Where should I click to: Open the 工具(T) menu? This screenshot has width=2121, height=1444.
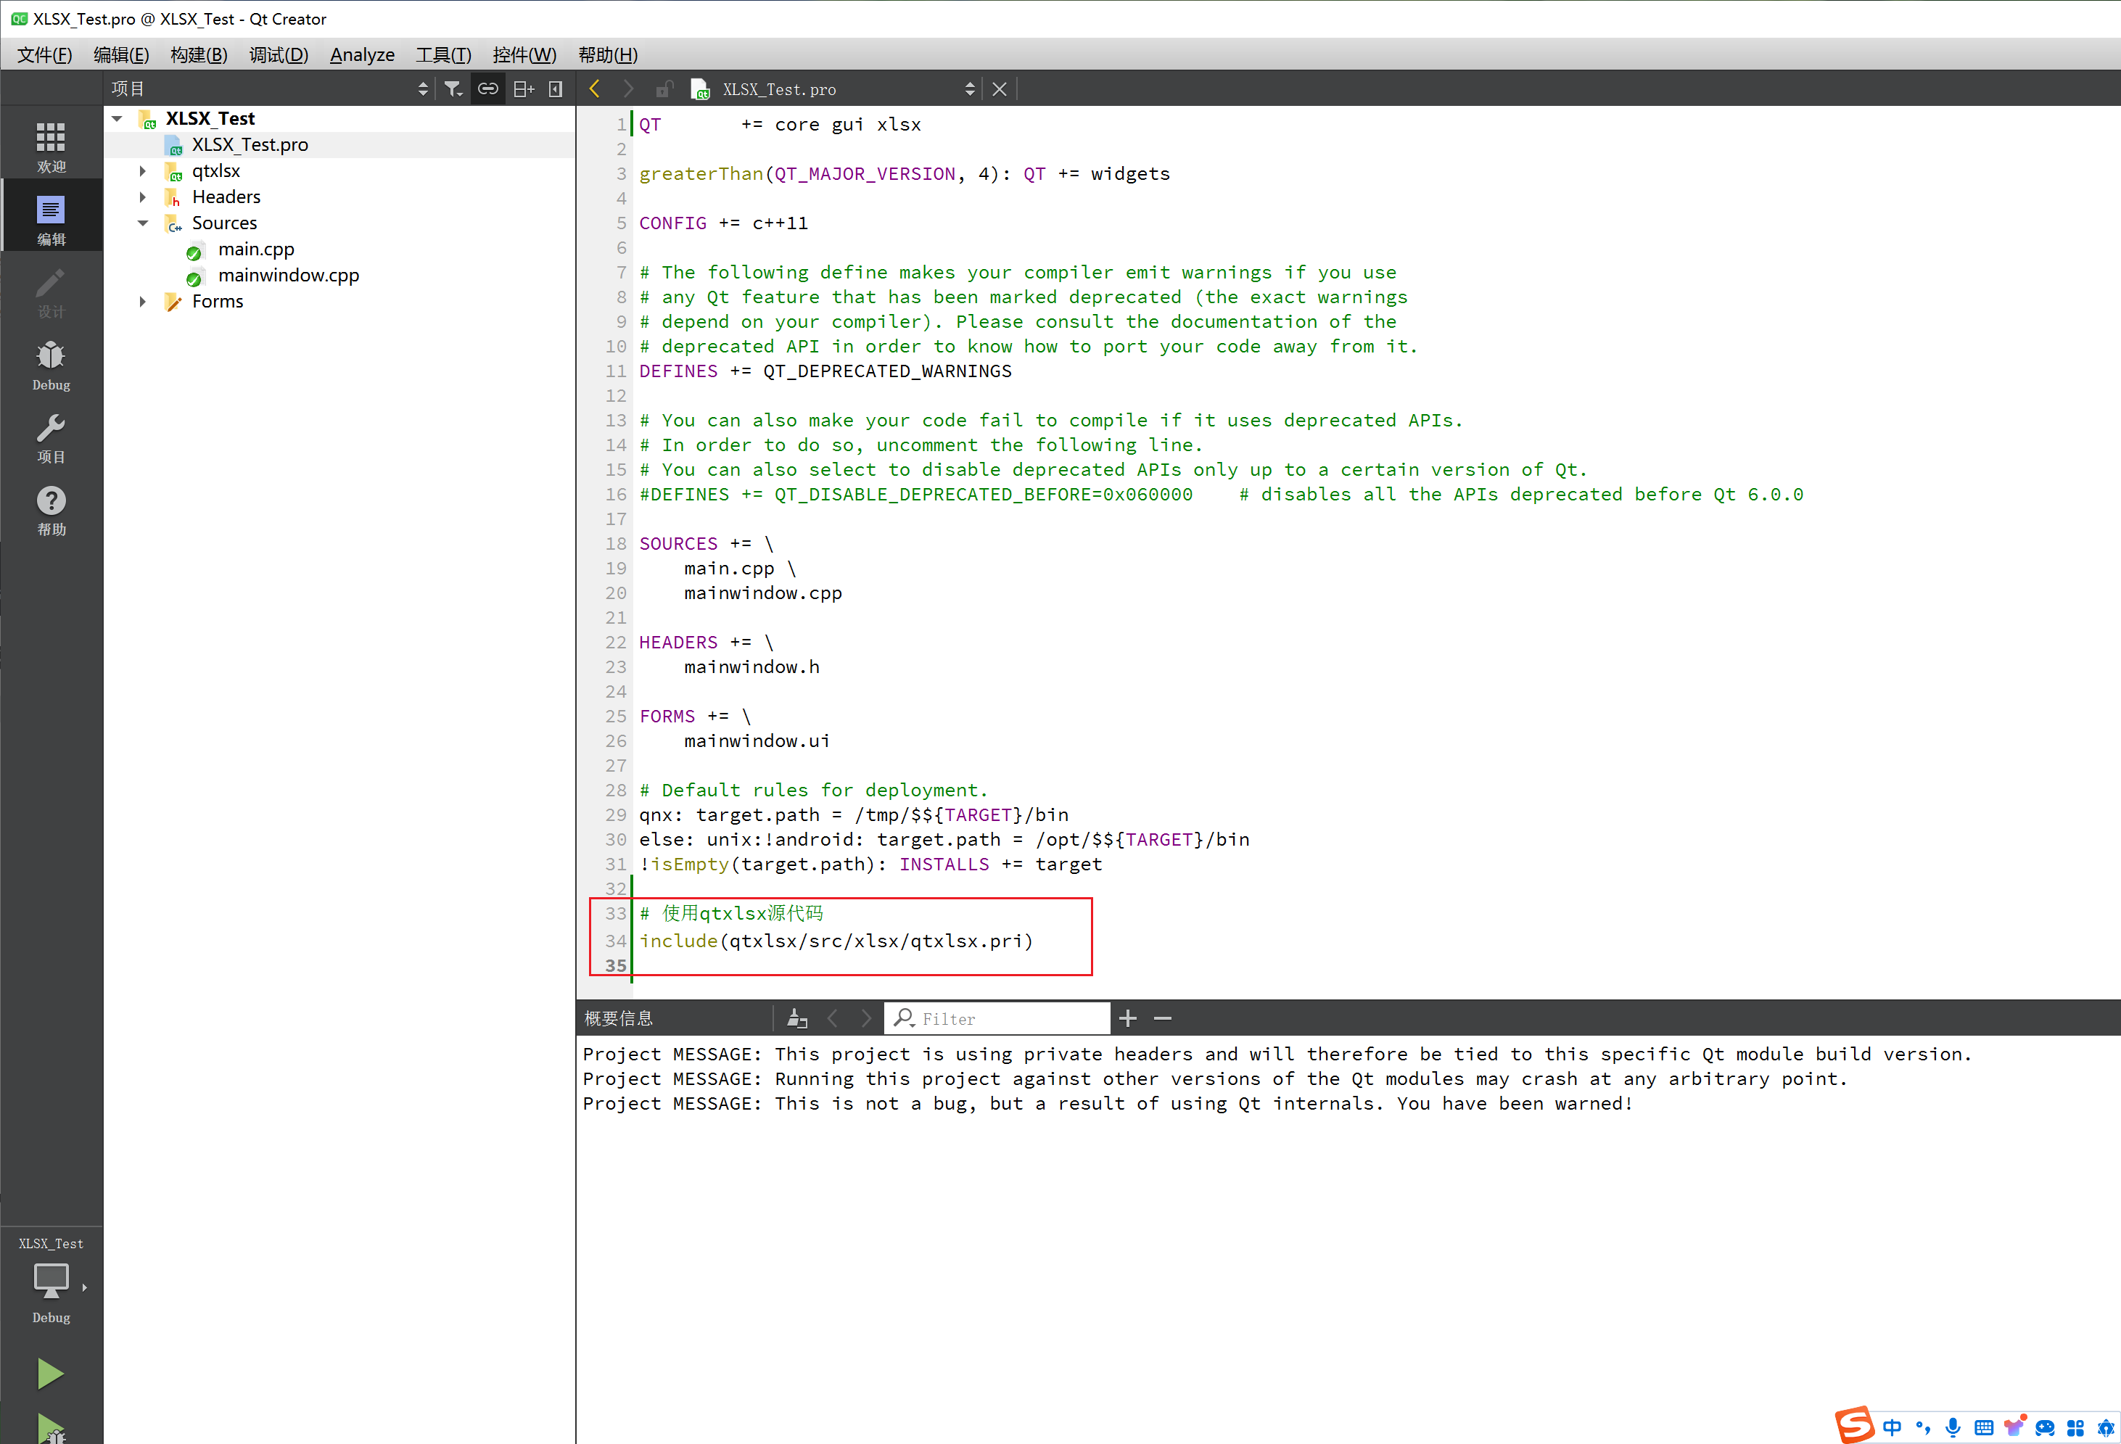tap(443, 55)
